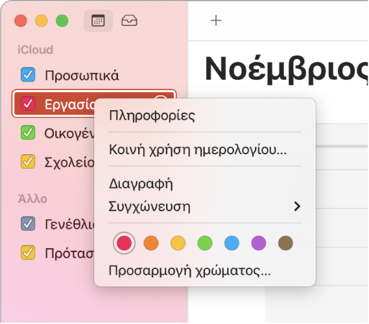Open the Συγχώνευση submenu
Image resolution: width=369 pixels, height=324 pixels.
(205, 207)
